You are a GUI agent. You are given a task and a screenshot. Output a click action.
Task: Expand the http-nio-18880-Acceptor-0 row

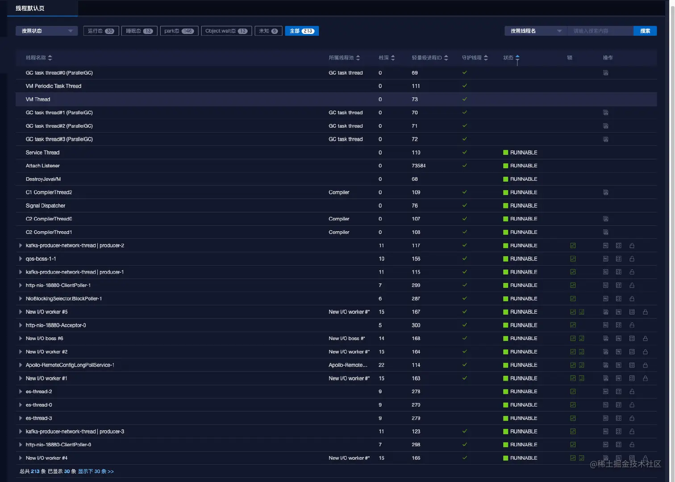coord(21,325)
